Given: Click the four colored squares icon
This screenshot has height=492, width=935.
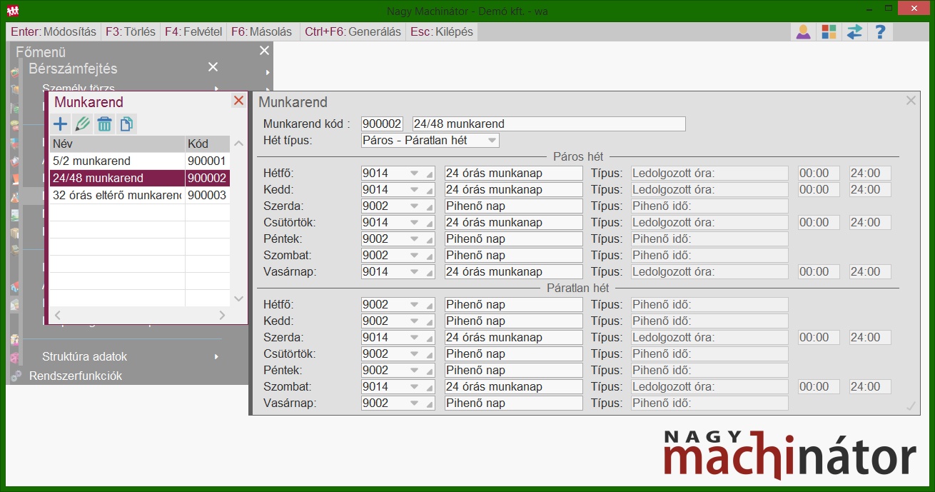Looking at the screenshot, I should coord(829,32).
